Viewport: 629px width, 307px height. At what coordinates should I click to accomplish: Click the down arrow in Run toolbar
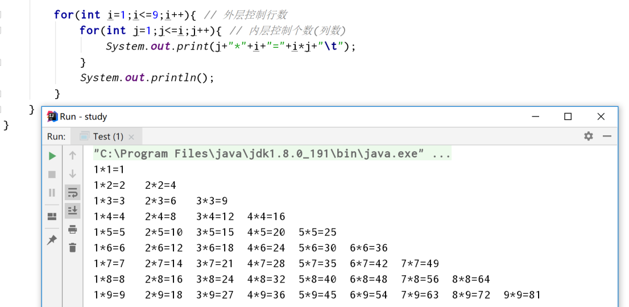pyautogui.click(x=73, y=174)
